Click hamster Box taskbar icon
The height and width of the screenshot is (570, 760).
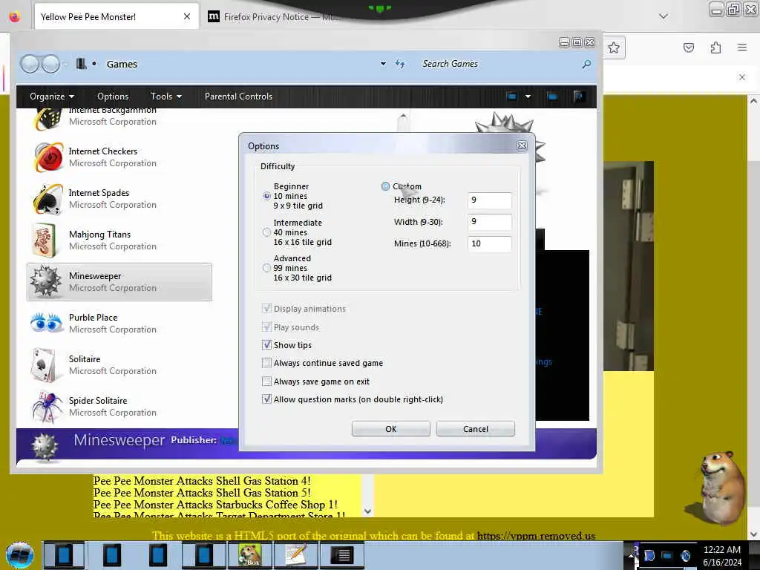(x=249, y=555)
